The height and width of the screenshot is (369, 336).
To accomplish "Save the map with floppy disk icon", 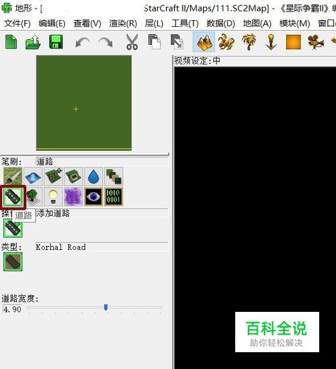I will click(x=56, y=42).
